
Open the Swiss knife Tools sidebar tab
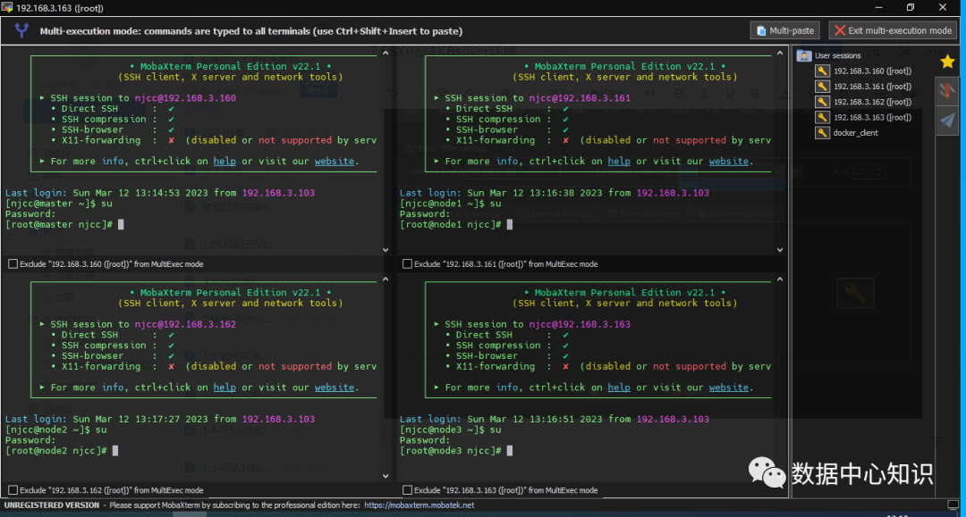tap(947, 90)
